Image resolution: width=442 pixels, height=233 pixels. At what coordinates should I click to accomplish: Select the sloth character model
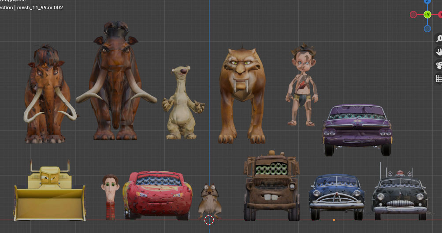coord(183,103)
